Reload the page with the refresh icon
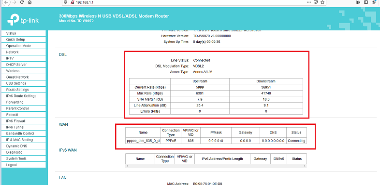The width and height of the screenshot is (380, 185). (x=22, y=2)
